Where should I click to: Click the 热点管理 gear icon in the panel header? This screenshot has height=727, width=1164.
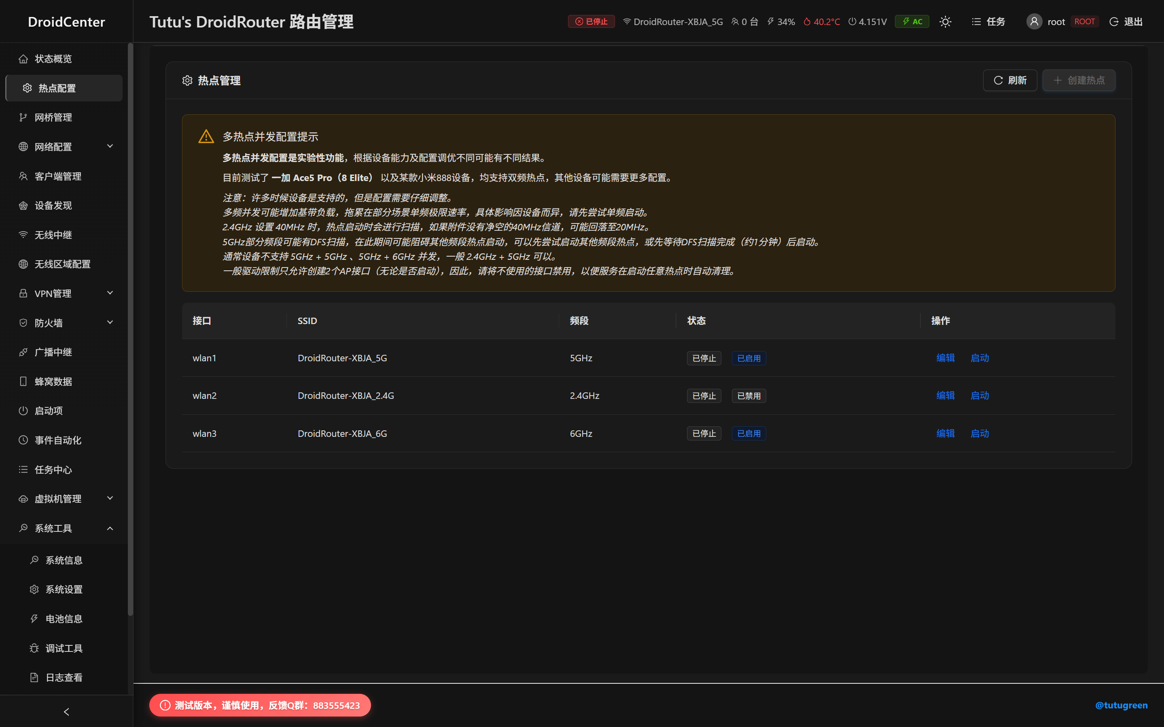pos(187,80)
